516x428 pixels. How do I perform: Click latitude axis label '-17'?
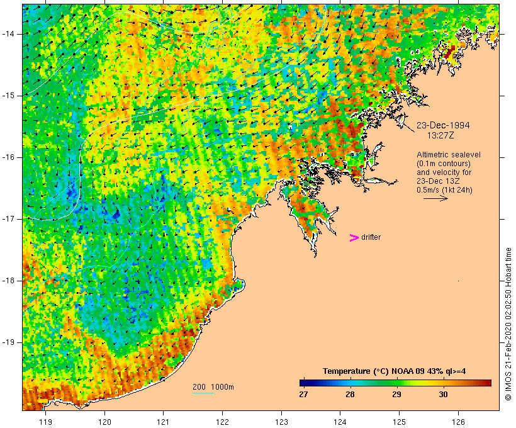click(x=8, y=219)
